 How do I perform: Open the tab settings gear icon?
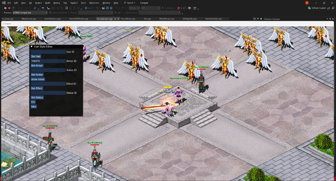tap(261, 19)
